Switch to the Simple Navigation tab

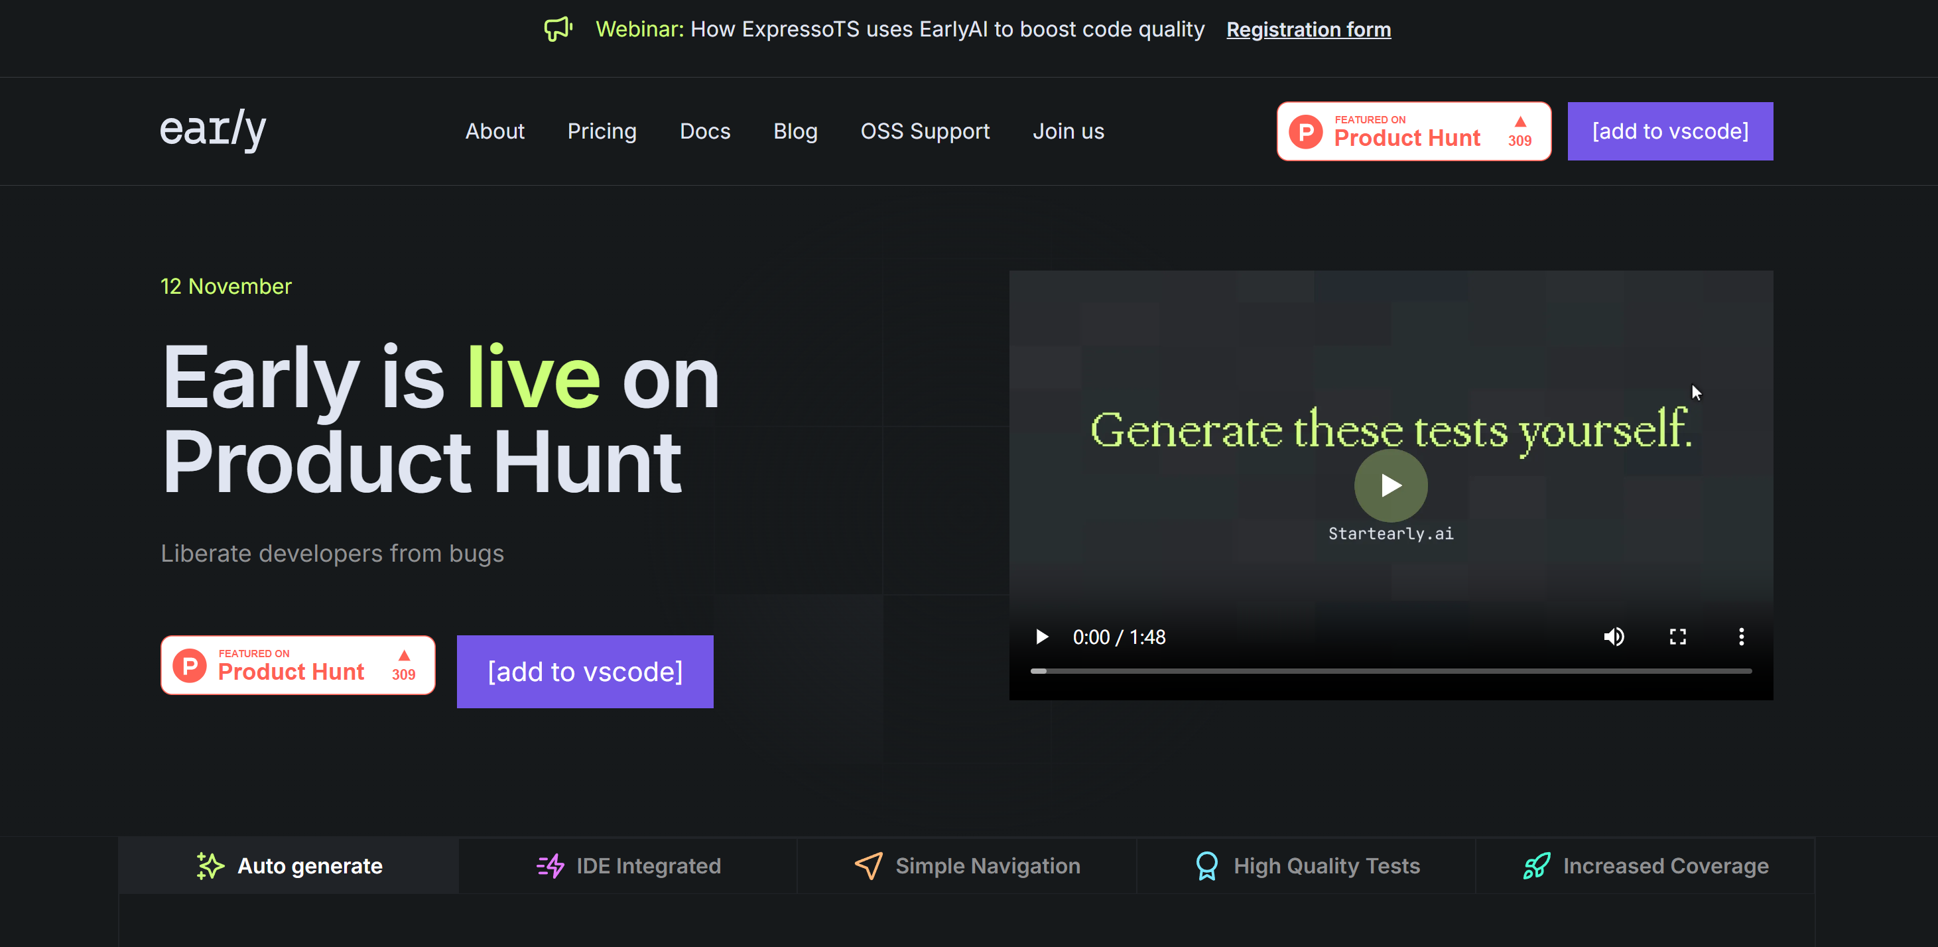pos(967,866)
